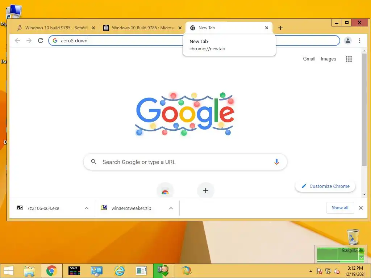The image size is (371, 278).
Task: Expand options for 7z2106-x64.exe download
Action: tap(87, 208)
